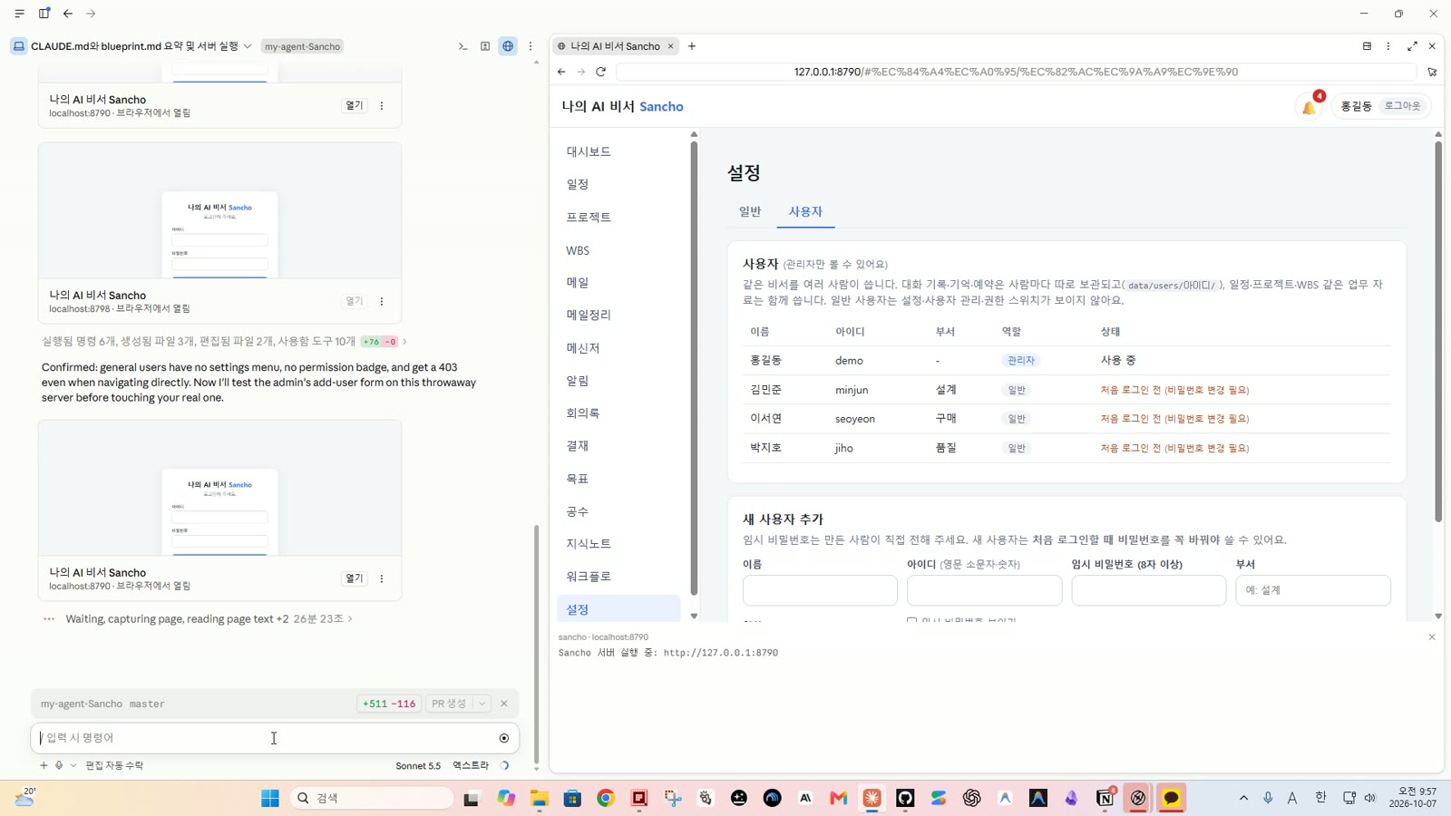Reload the embedded browser page
The height and width of the screenshot is (816, 1451).
pyautogui.click(x=600, y=72)
